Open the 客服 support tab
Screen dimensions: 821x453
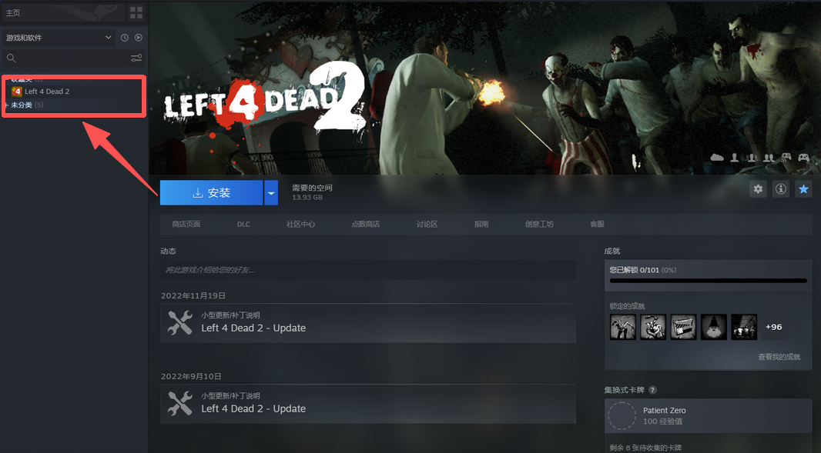pos(597,224)
